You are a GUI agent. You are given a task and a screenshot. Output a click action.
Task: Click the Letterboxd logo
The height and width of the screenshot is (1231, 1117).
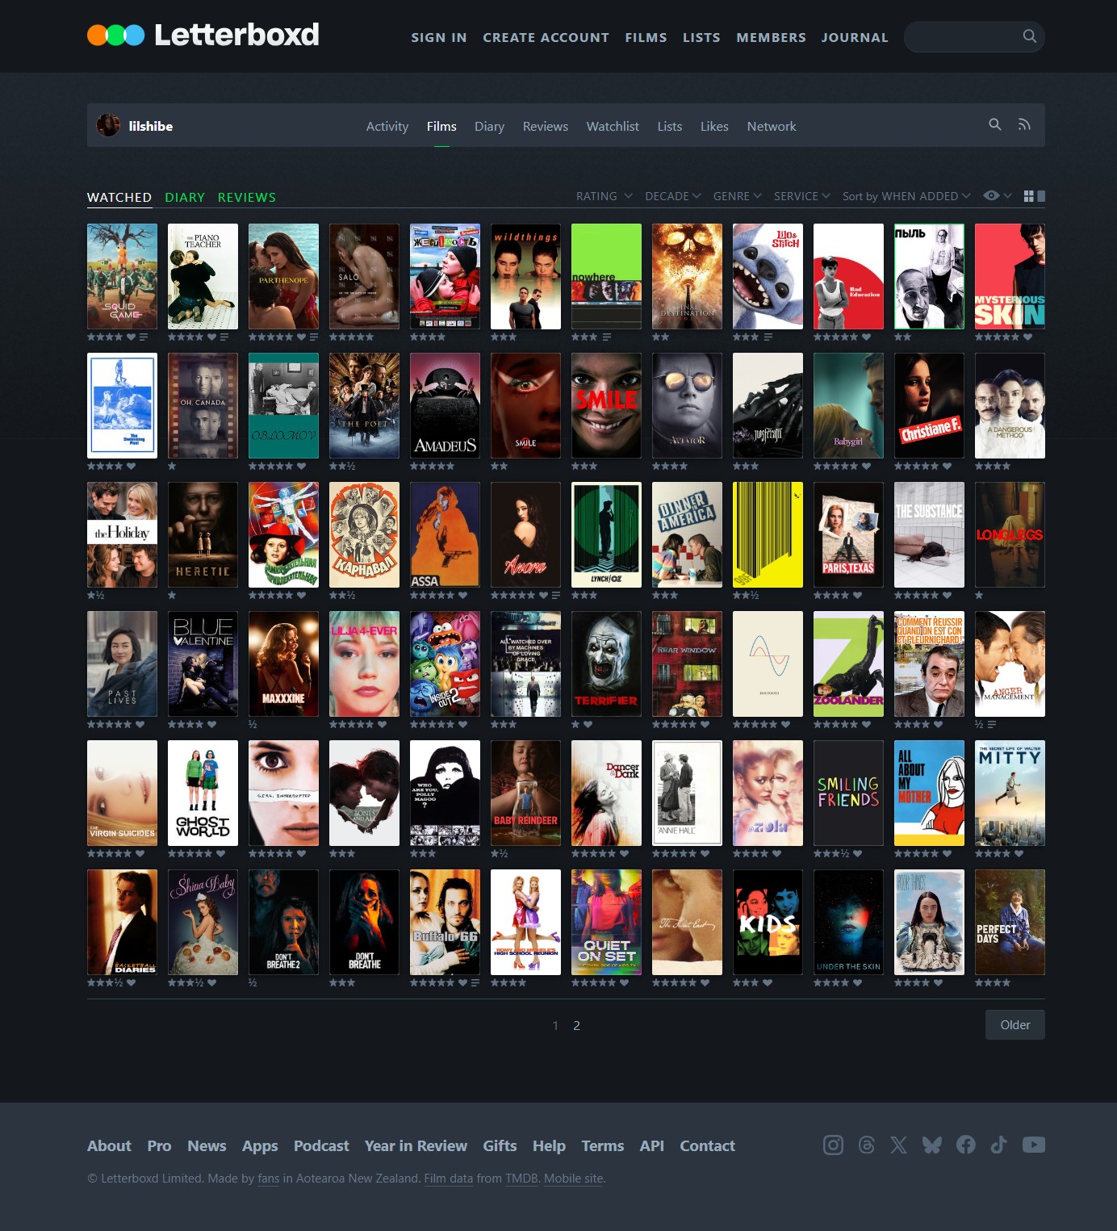tap(203, 35)
